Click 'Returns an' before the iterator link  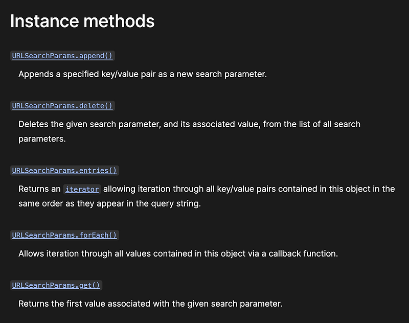39,189
